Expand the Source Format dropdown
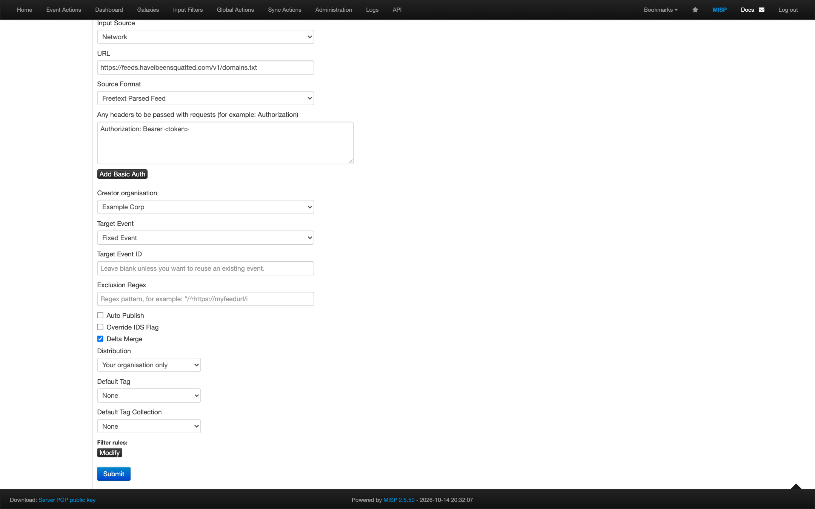Screen dimensions: 815x509 206,98
